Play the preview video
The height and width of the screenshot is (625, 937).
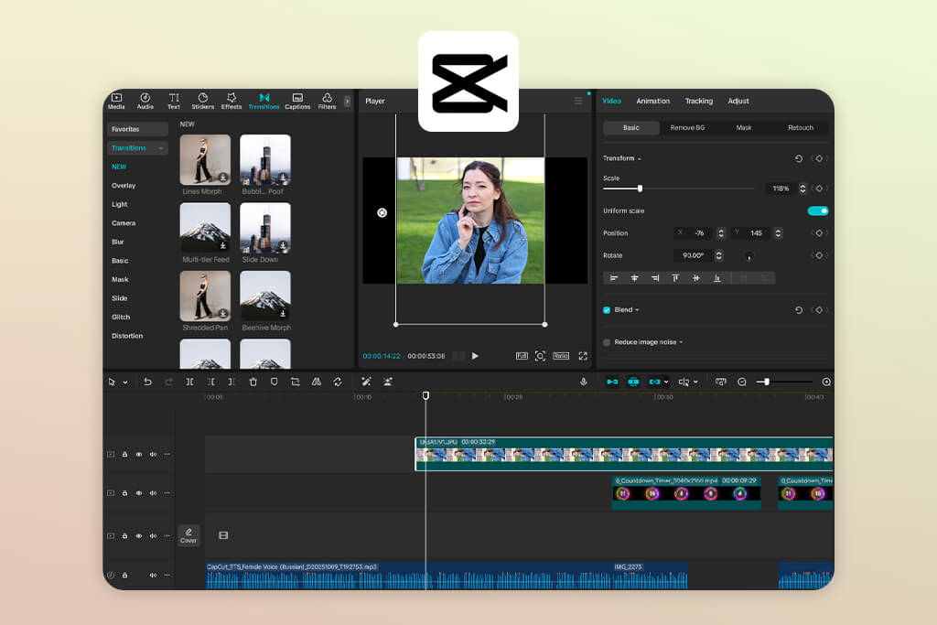click(475, 356)
